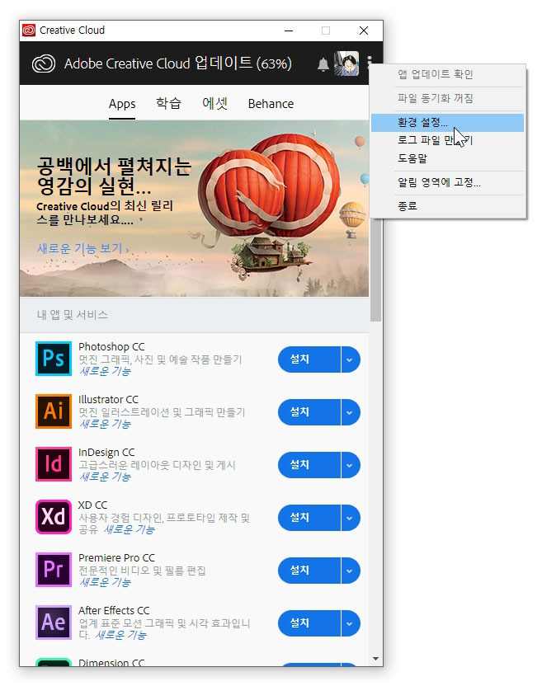Click the Photoshop CC app name
This screenshot has width=542, height=700.
[x=111, y=346]
